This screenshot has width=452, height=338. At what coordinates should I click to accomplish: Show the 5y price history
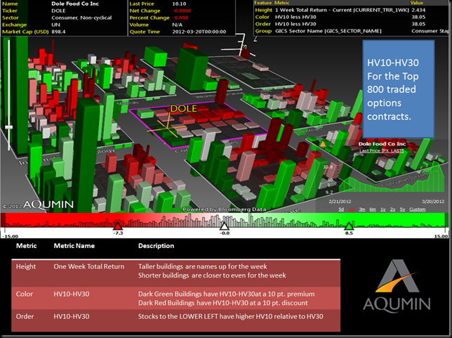(402, 209)
